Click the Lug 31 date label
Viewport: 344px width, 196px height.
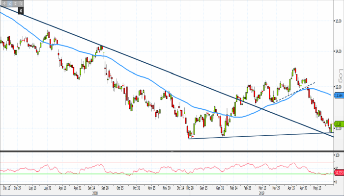(47, 188)
